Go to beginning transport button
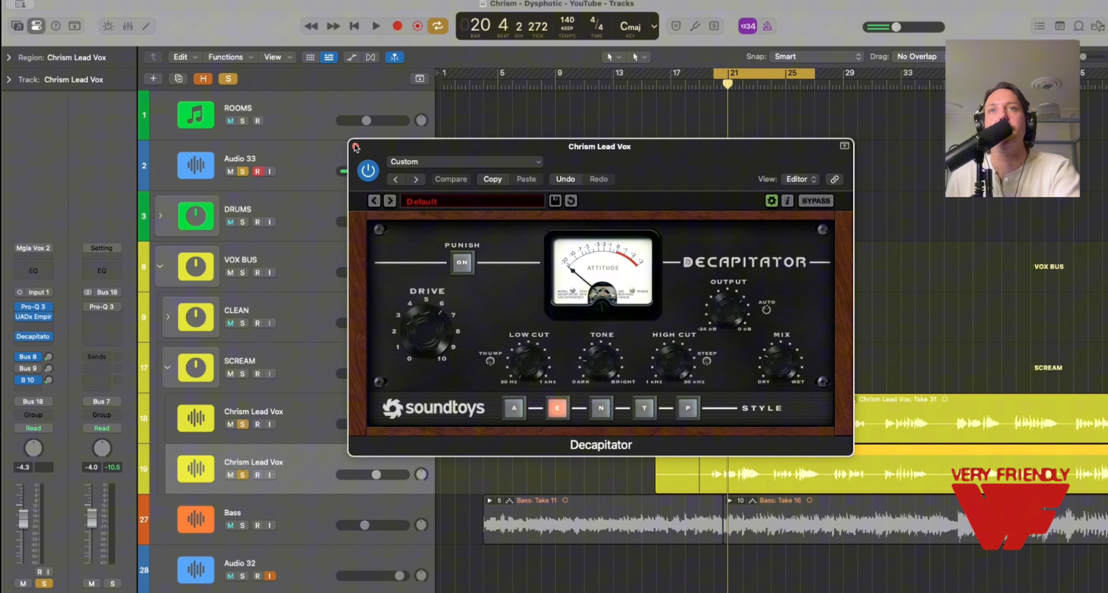The width and height of the screenshot is (1108, 593). [354, 26]
